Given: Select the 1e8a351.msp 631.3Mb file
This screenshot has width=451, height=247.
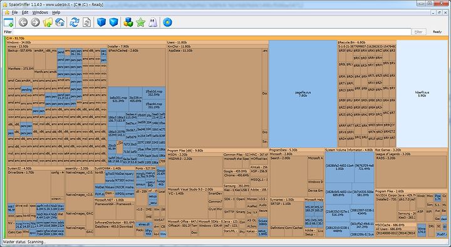Looking at the screenshot, I should point(118,99).
